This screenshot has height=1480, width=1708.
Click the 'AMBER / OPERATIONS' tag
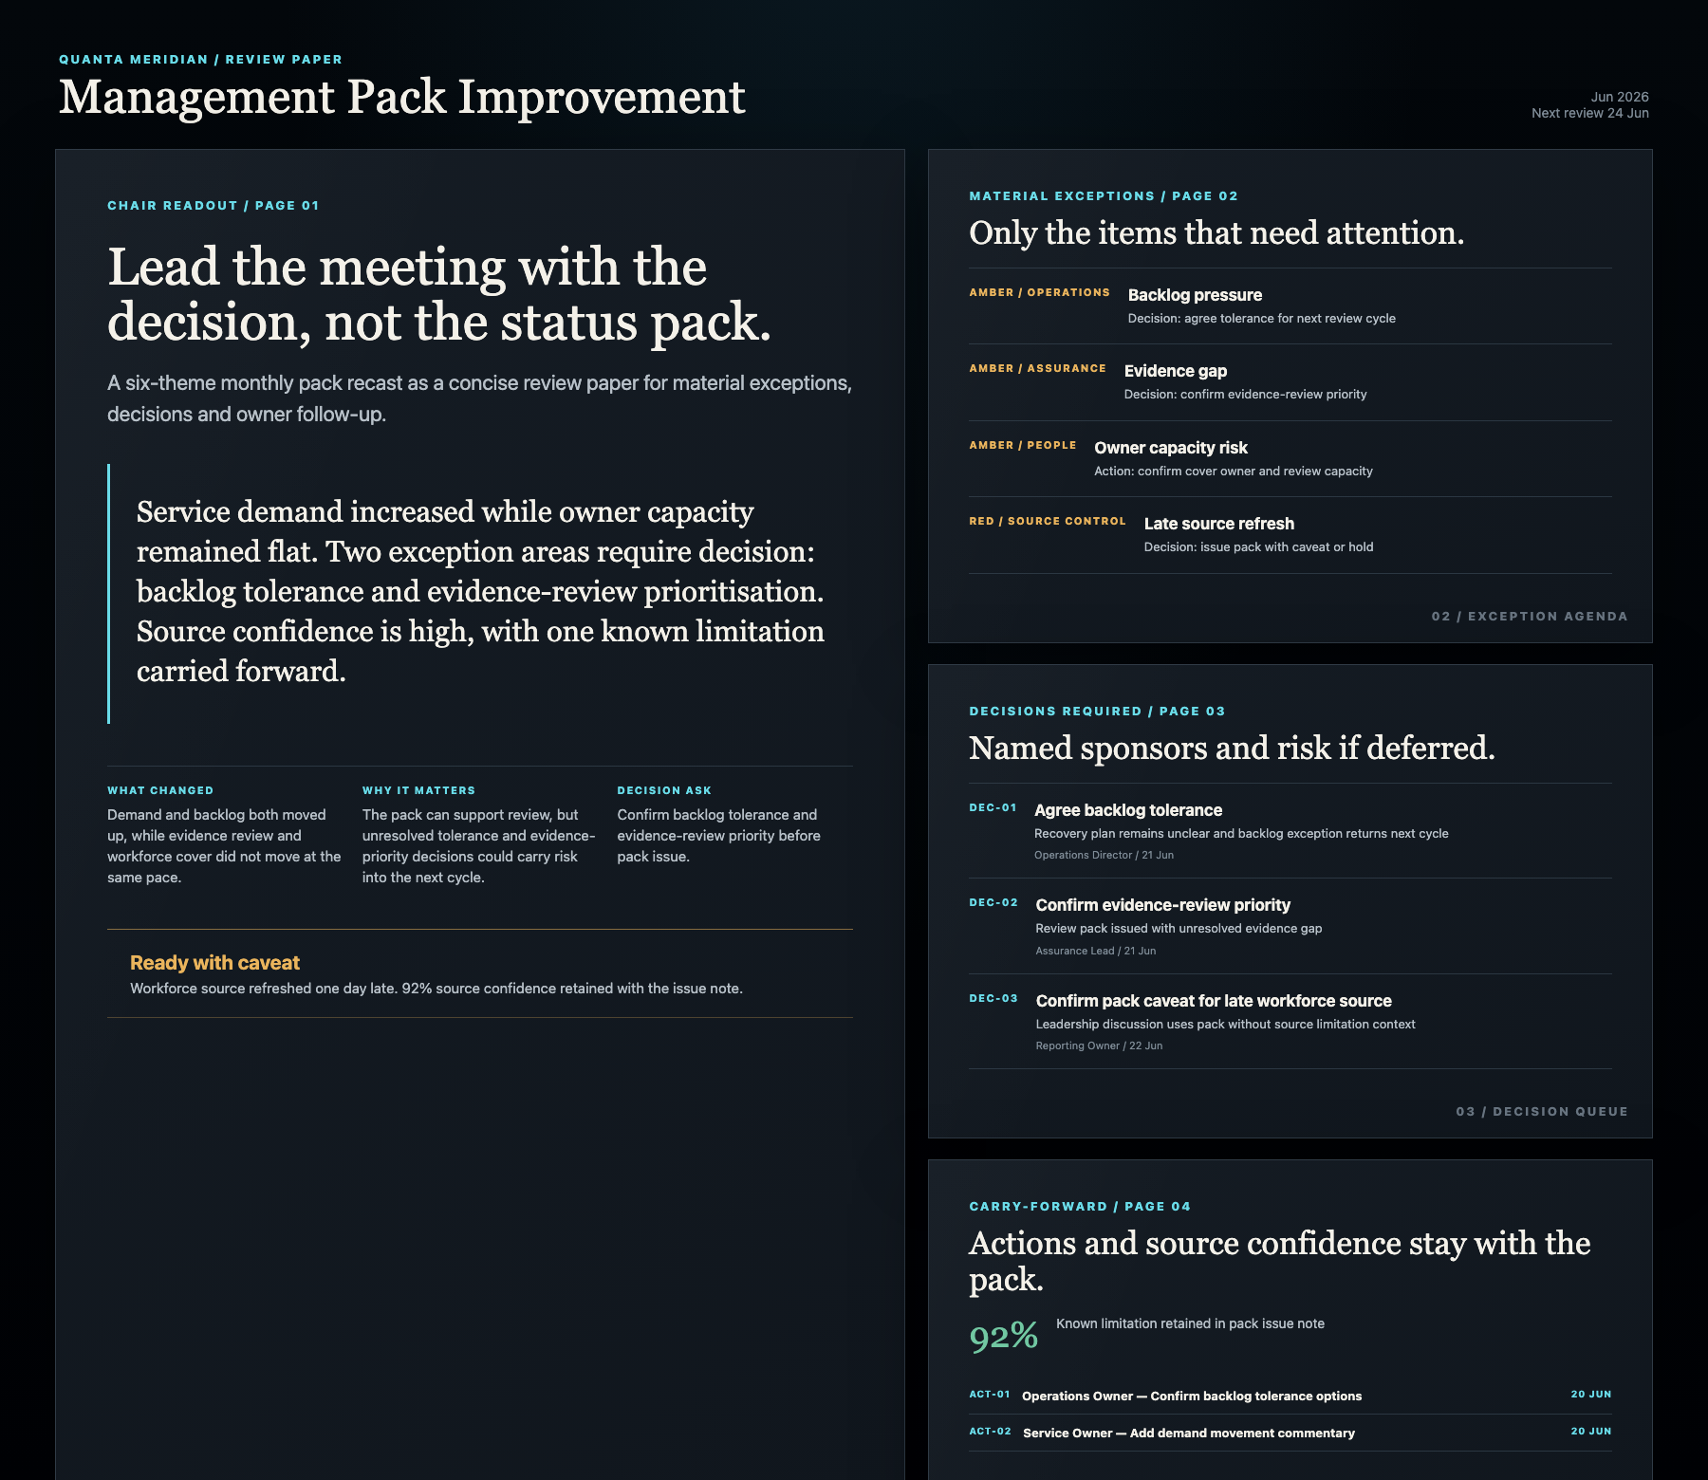[x=1039, y=292]
